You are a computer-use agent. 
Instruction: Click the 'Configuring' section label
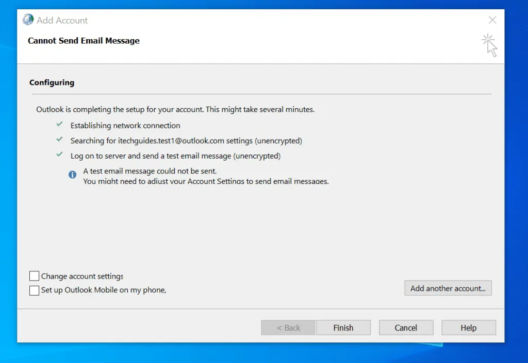[x=52, y=83]
